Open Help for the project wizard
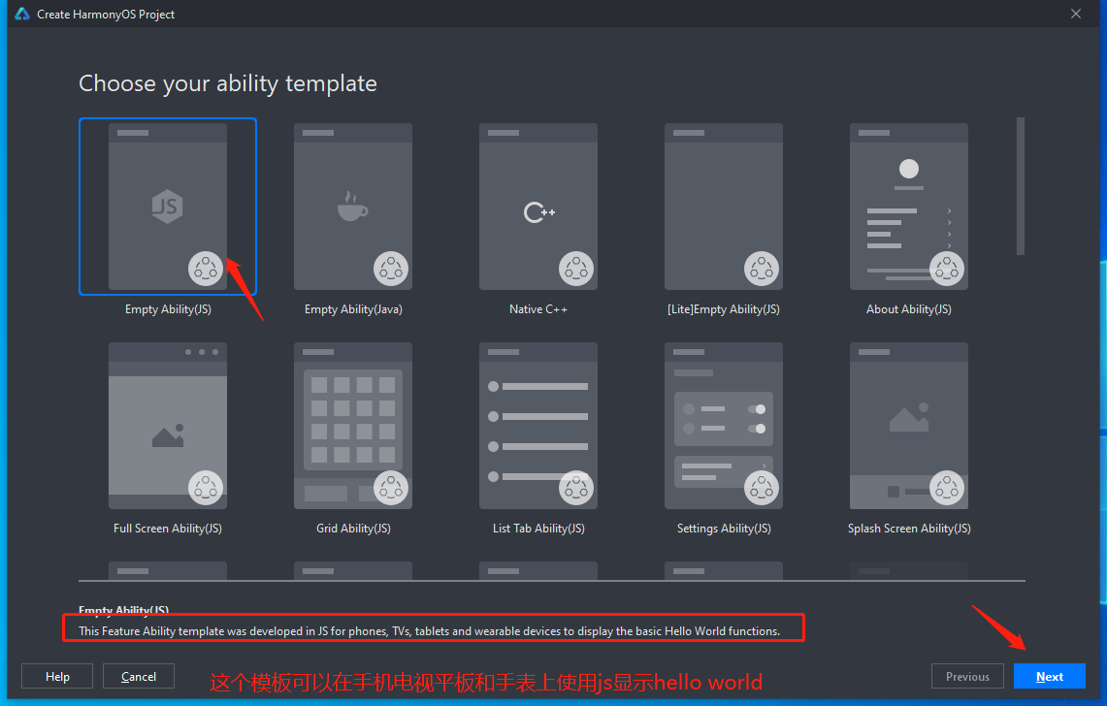The width and height of the screenshot is (1107, 706). pyautogui.click(x=57, y=676)
